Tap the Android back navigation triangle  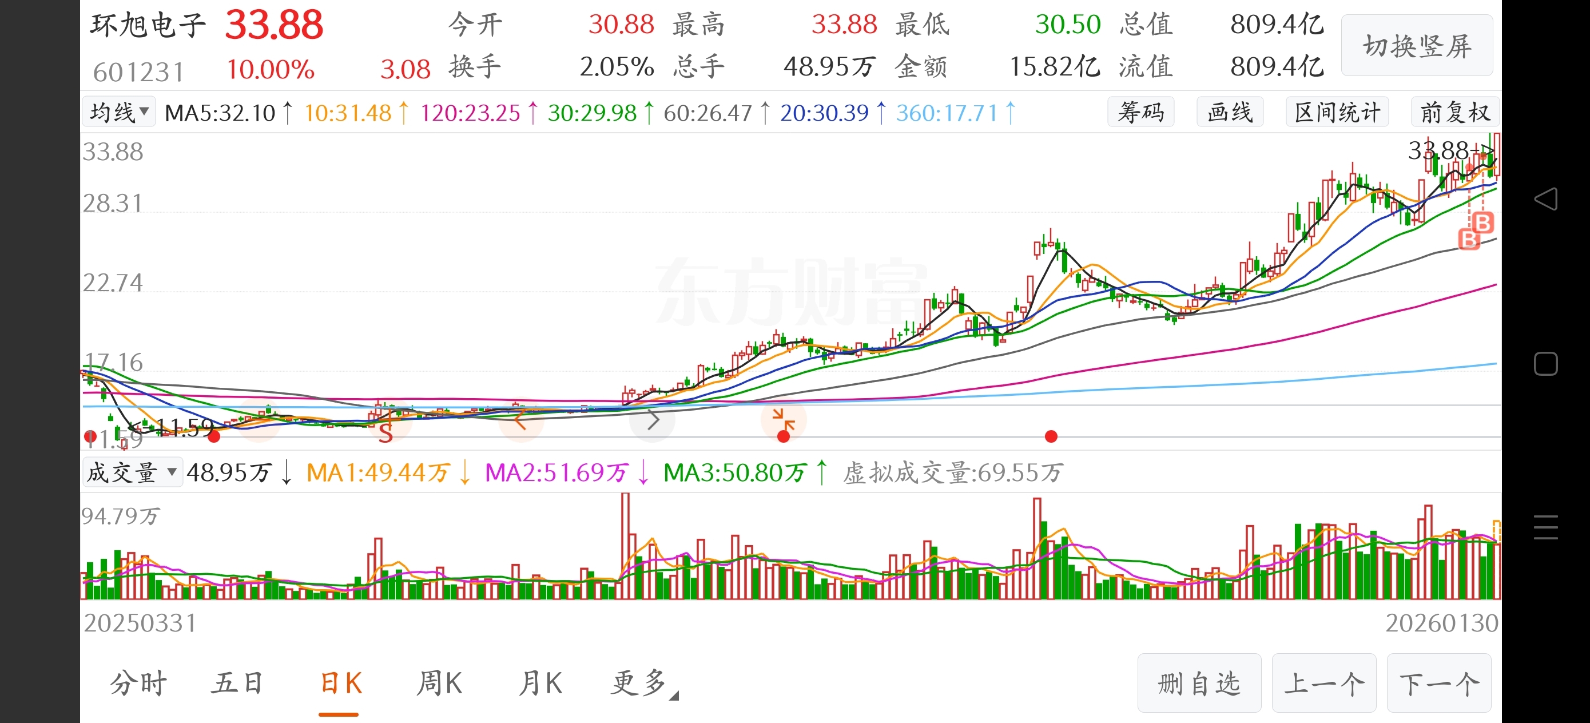point(1545,199)
